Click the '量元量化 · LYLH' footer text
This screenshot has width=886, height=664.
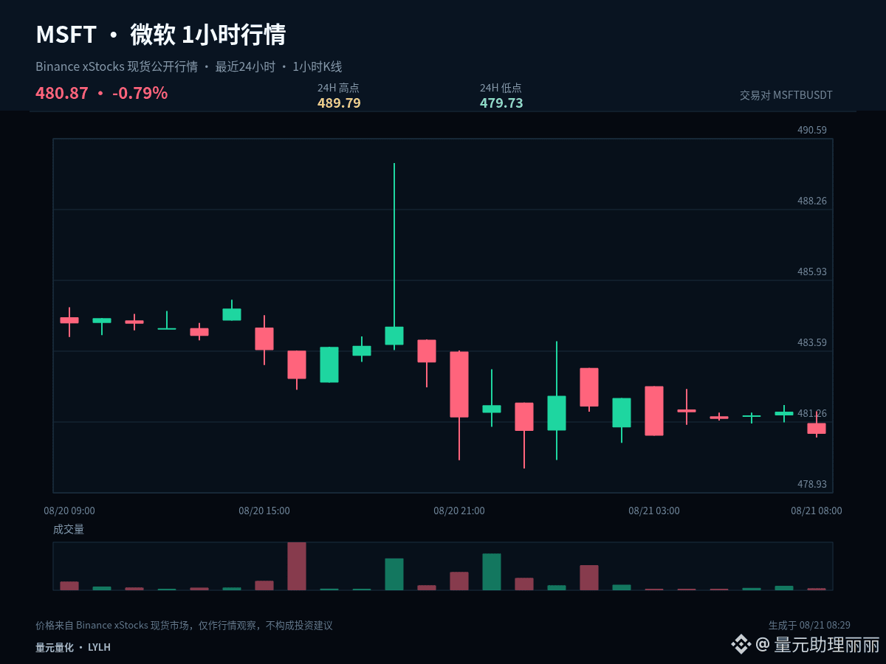(73, 647)
